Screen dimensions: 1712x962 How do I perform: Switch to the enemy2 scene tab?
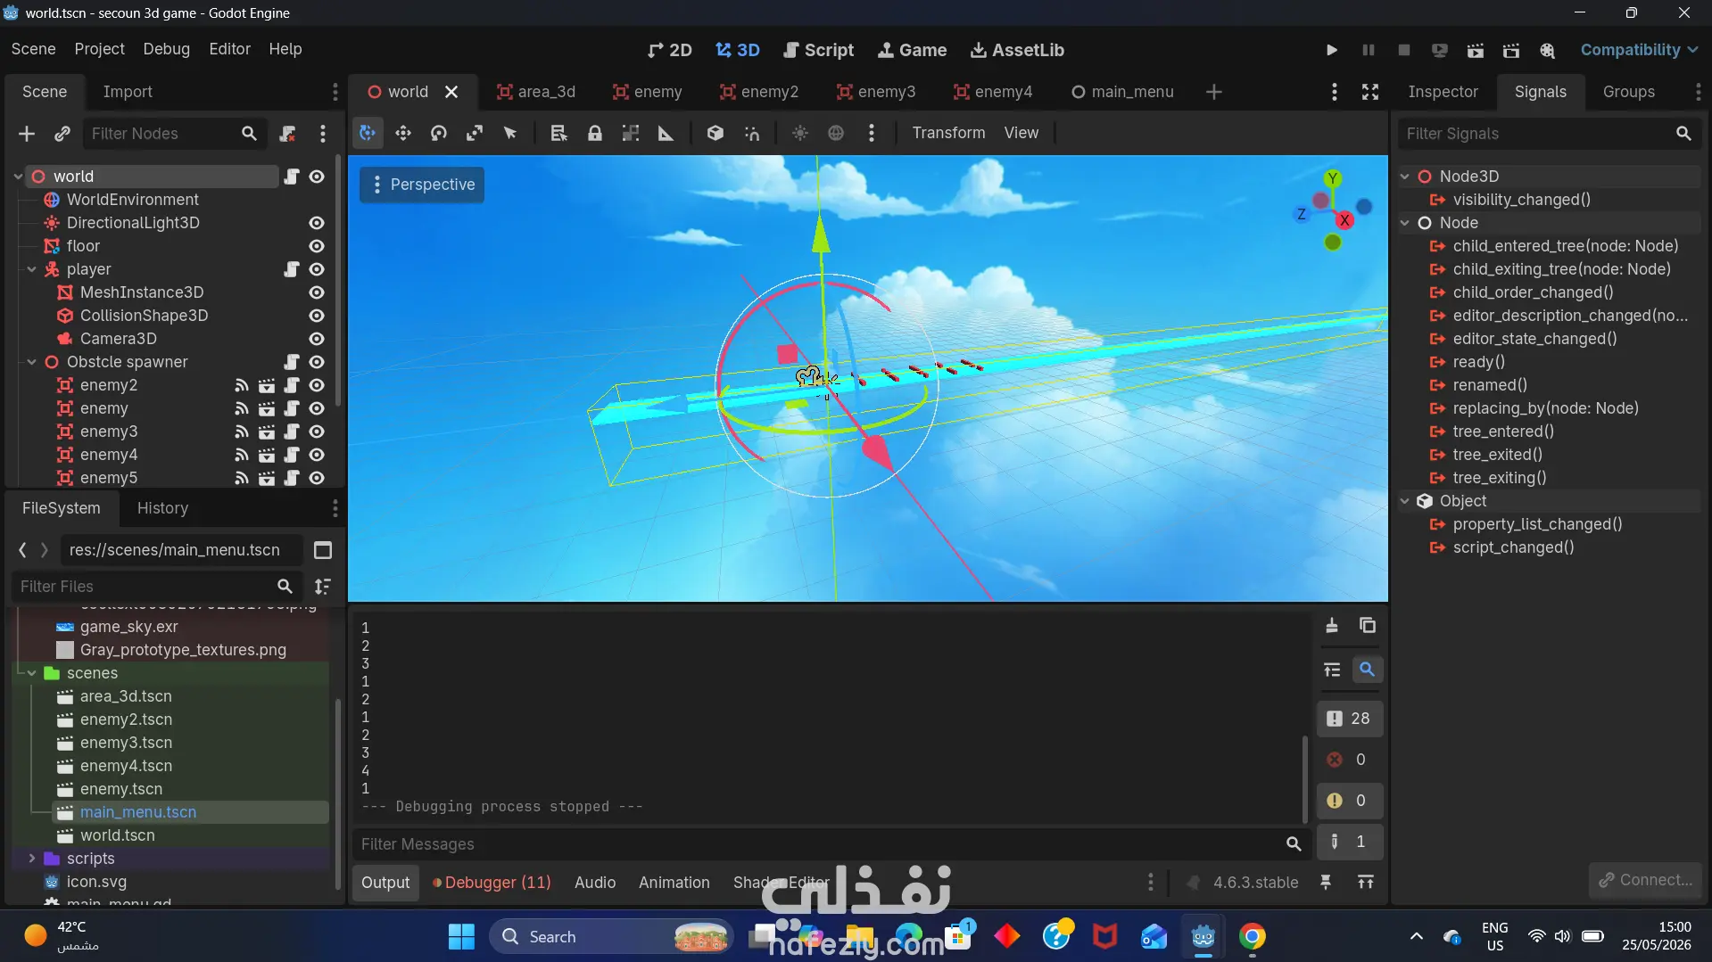759,92
